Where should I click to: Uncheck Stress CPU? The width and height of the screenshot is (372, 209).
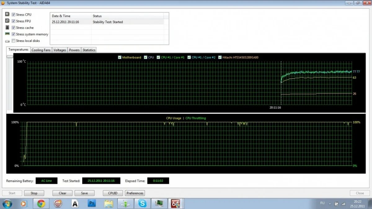(x=14, y=15)
